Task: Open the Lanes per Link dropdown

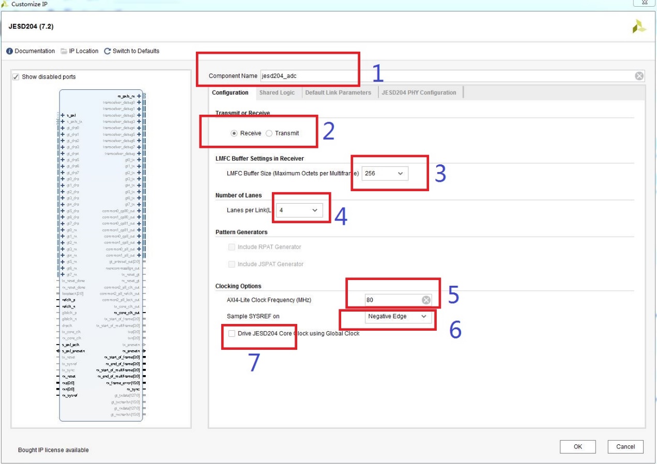Action: [x=299, y=210]
